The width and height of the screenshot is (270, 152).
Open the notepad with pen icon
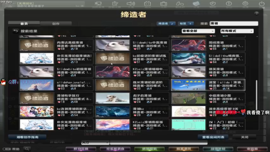[115, 4]
